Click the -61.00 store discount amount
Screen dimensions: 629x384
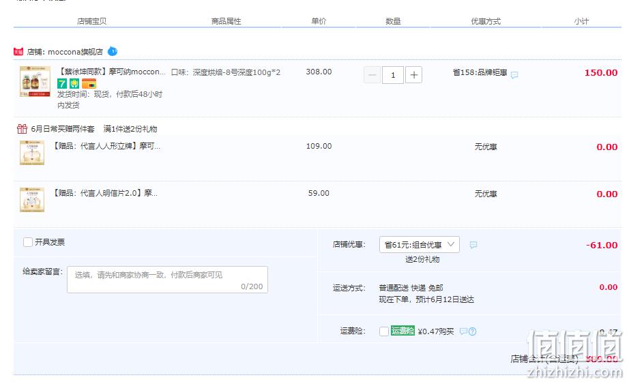click(x=602, y=245)
